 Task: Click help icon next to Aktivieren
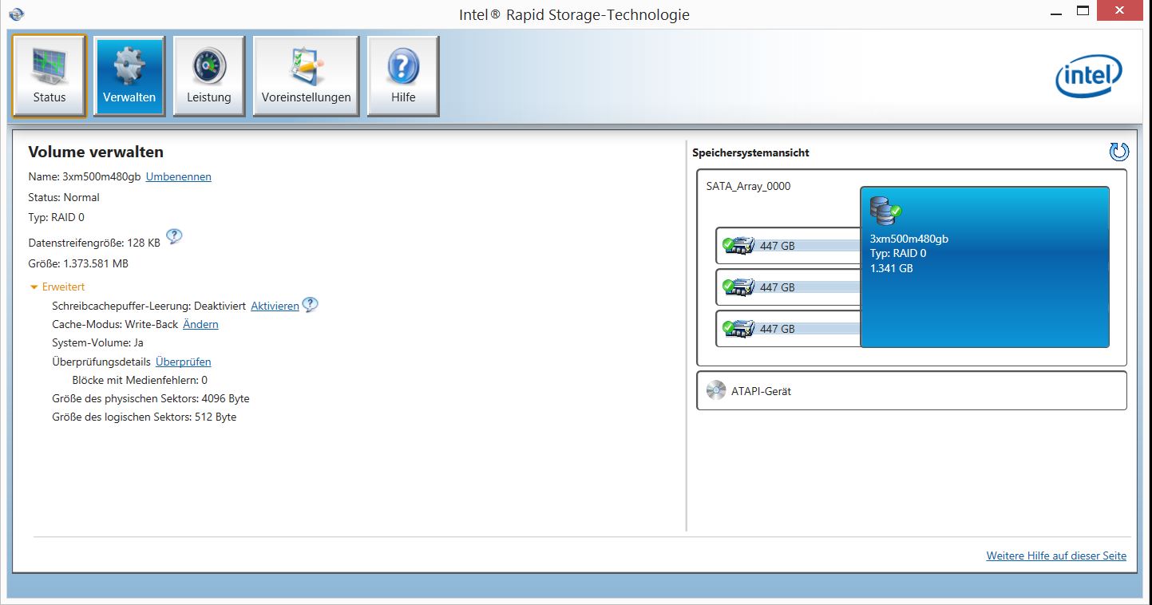[x=310, y=305]
